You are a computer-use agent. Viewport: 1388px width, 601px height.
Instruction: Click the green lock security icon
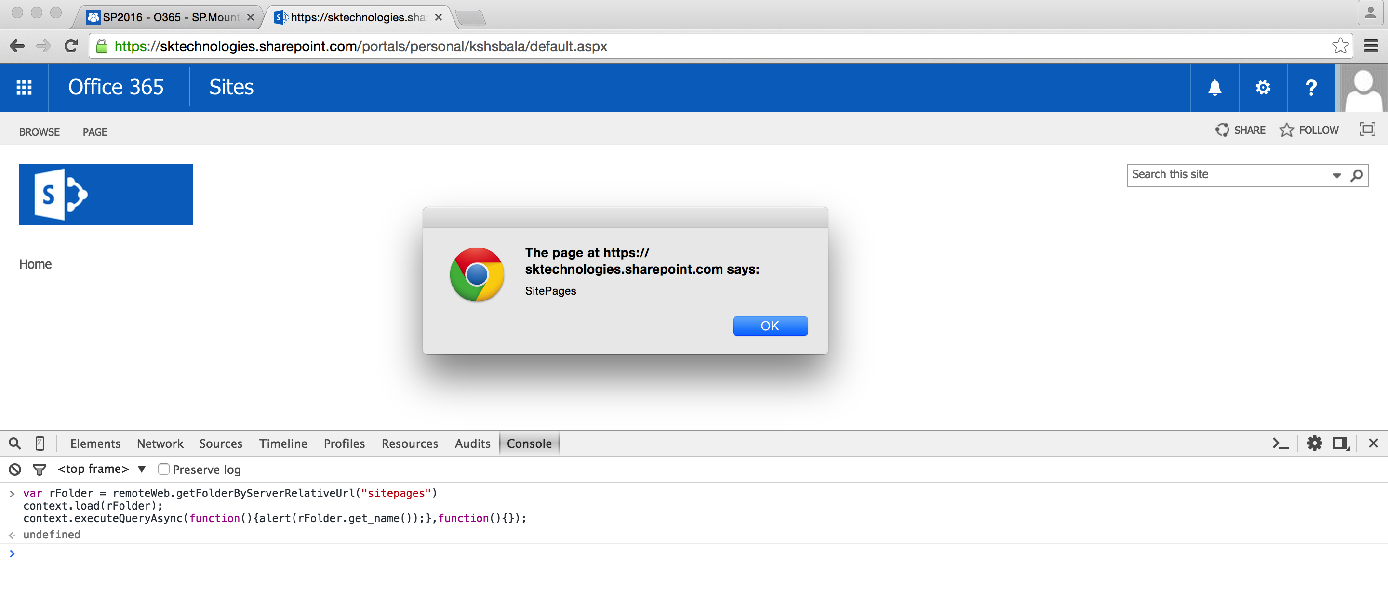point(101,46)
